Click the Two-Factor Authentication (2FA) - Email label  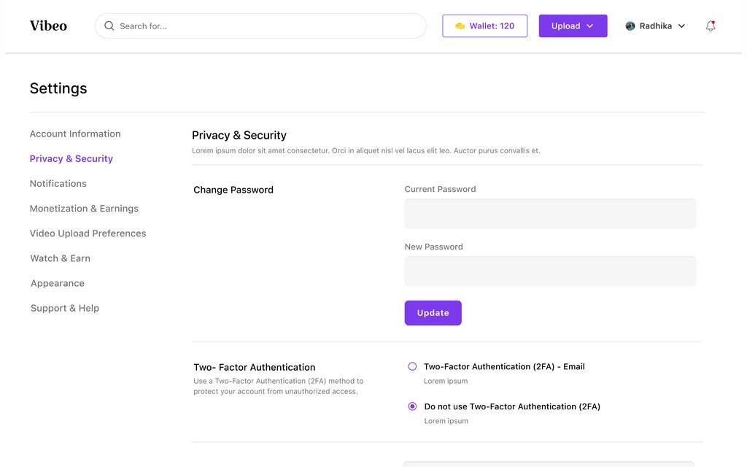click(504, 366)
